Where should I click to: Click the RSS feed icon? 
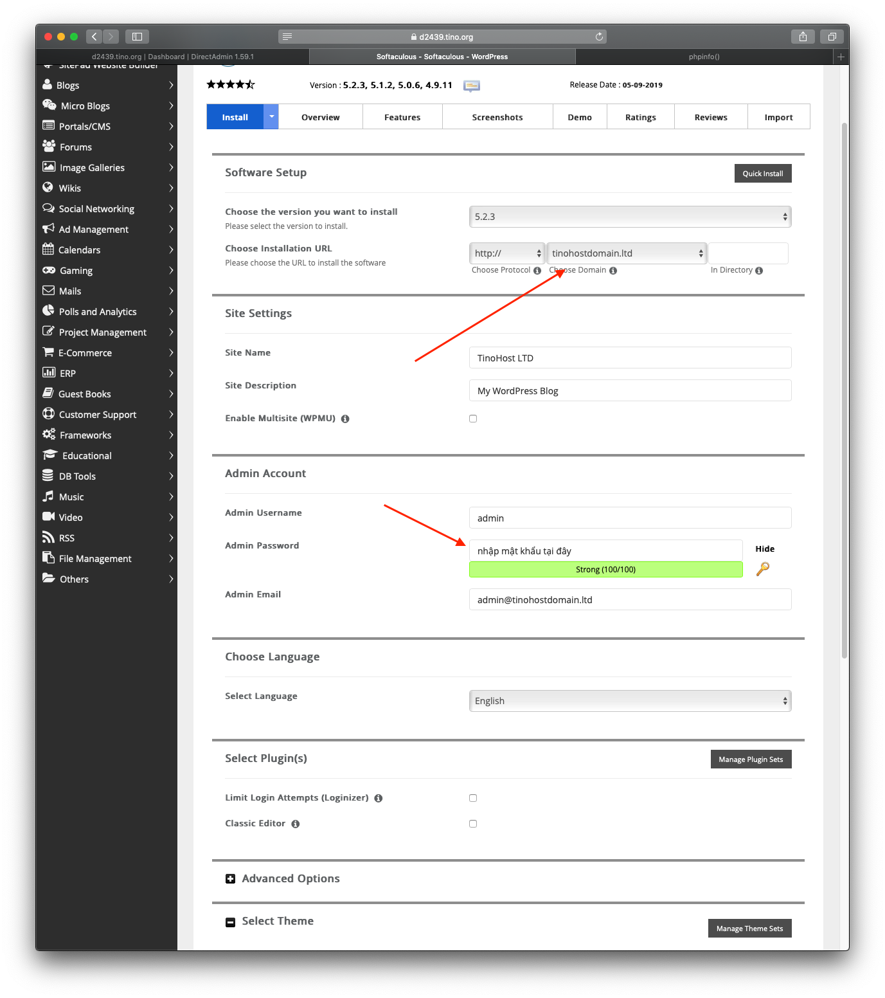48,537
